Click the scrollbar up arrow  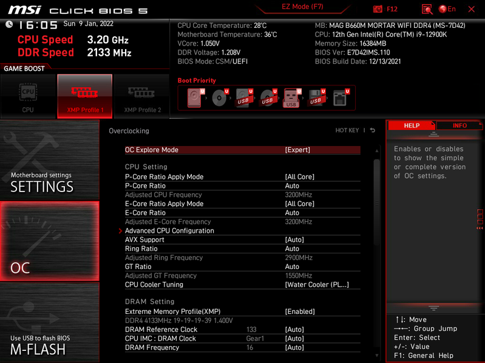pos(377,151)
